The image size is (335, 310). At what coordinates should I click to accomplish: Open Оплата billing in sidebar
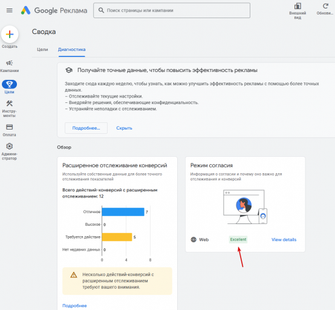click(10, 130)
